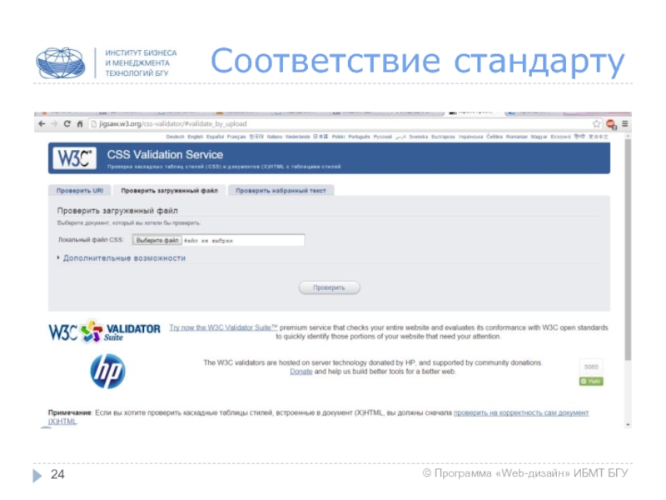Switch language to Italiano
Image resolution: width=666 pixels, height=500 pixels.
pos(275,137)
